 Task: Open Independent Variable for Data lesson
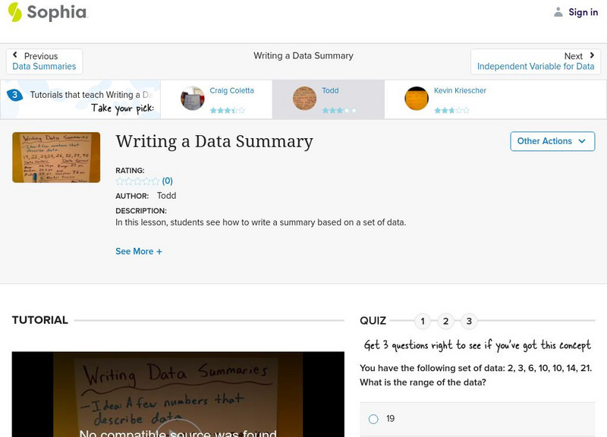(535, 66)
